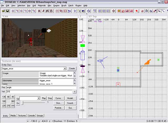Viewport: 168px width, 123px height.
Task: Toggle the Z scale lock button
Action: 108,11
